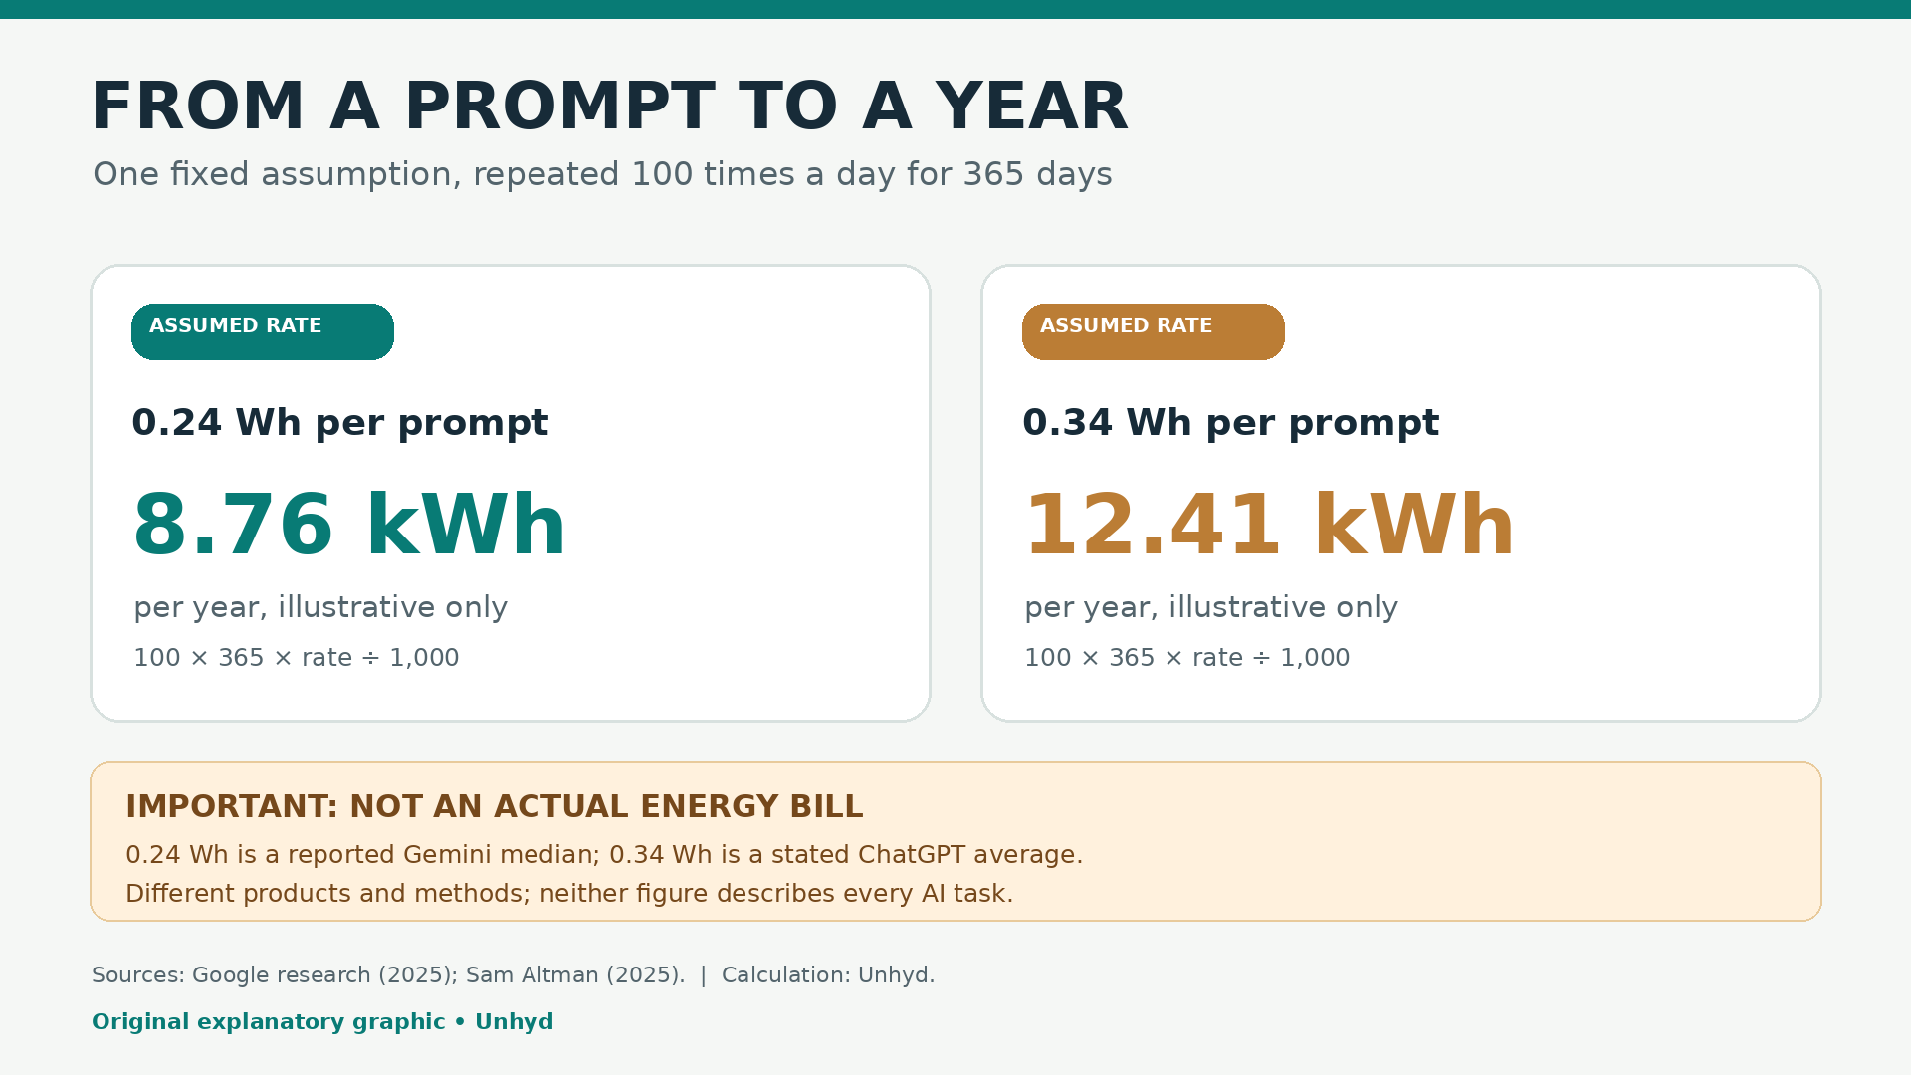This screenshot has height=1075, width=1911.
Task: Click the 0.34 Wh per prompt heading
Action: [x=1231, y=423]
